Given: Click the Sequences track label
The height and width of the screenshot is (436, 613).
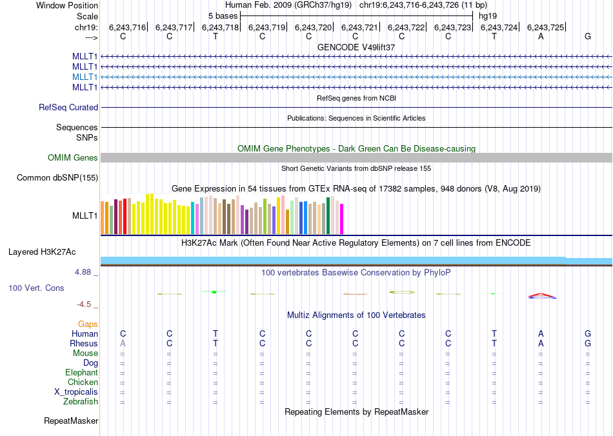Looking at the screenshot, I should (77, 127).
